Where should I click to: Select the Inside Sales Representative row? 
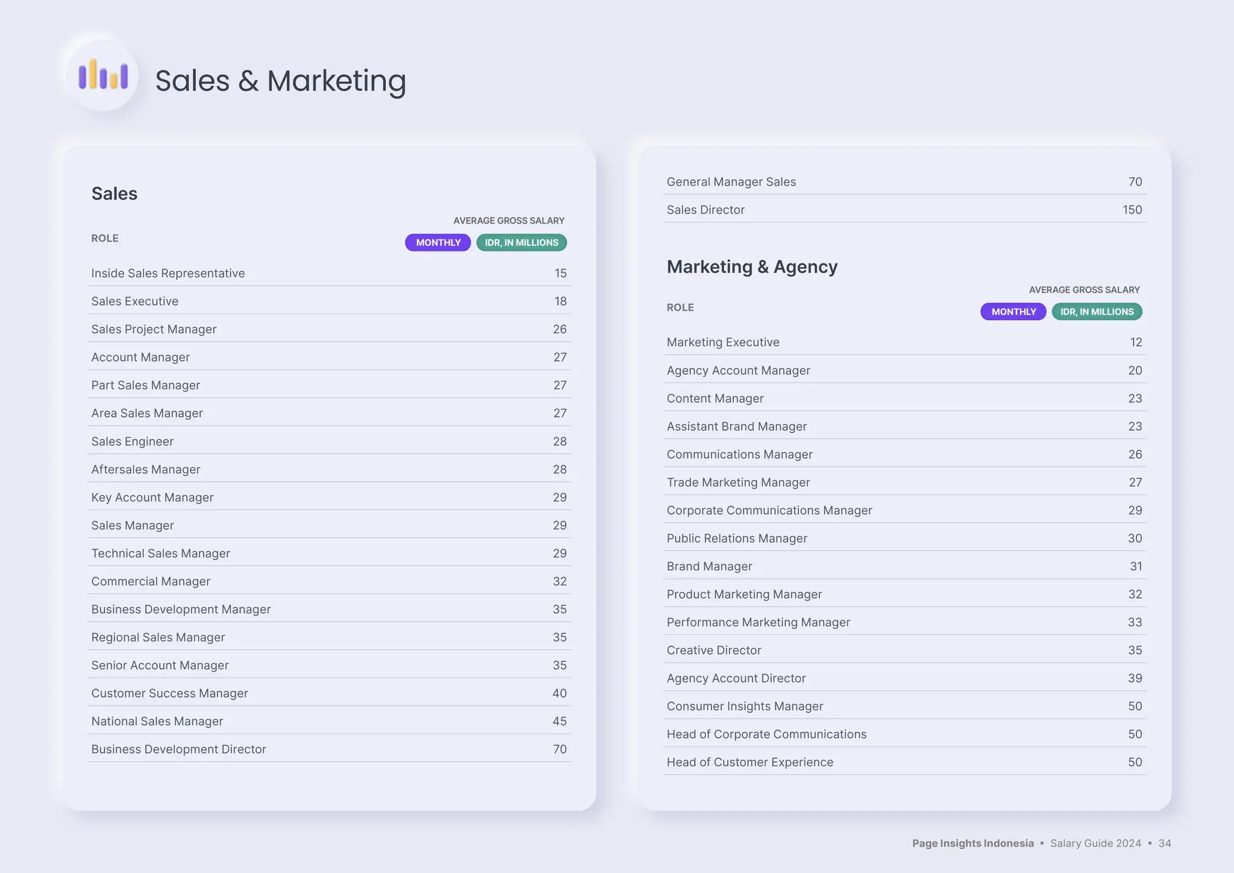click(x=168, y=273)
